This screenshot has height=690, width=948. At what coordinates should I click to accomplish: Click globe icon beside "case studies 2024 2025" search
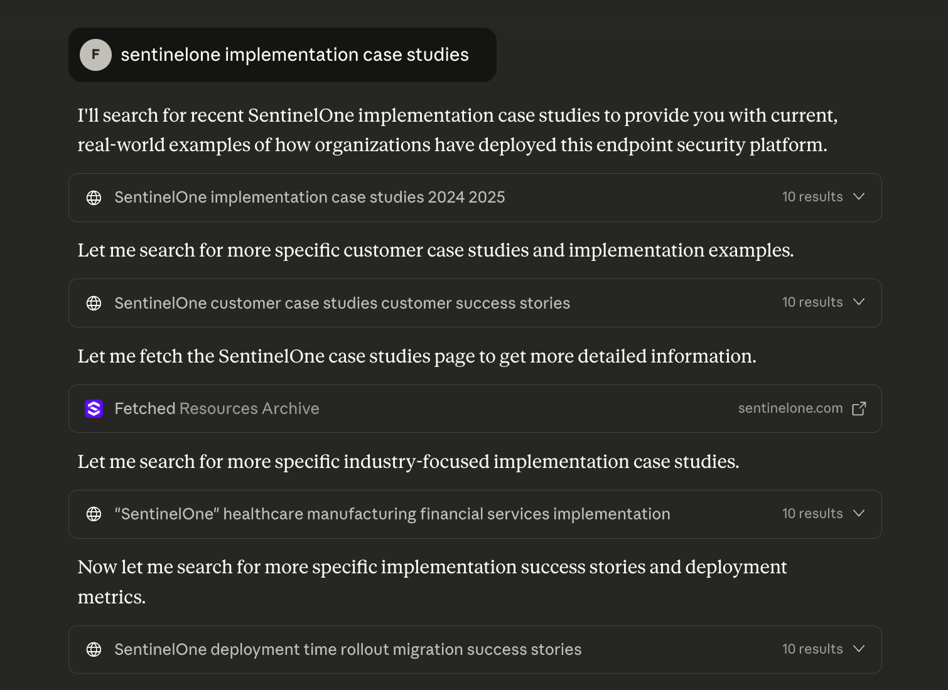(94, 198)
